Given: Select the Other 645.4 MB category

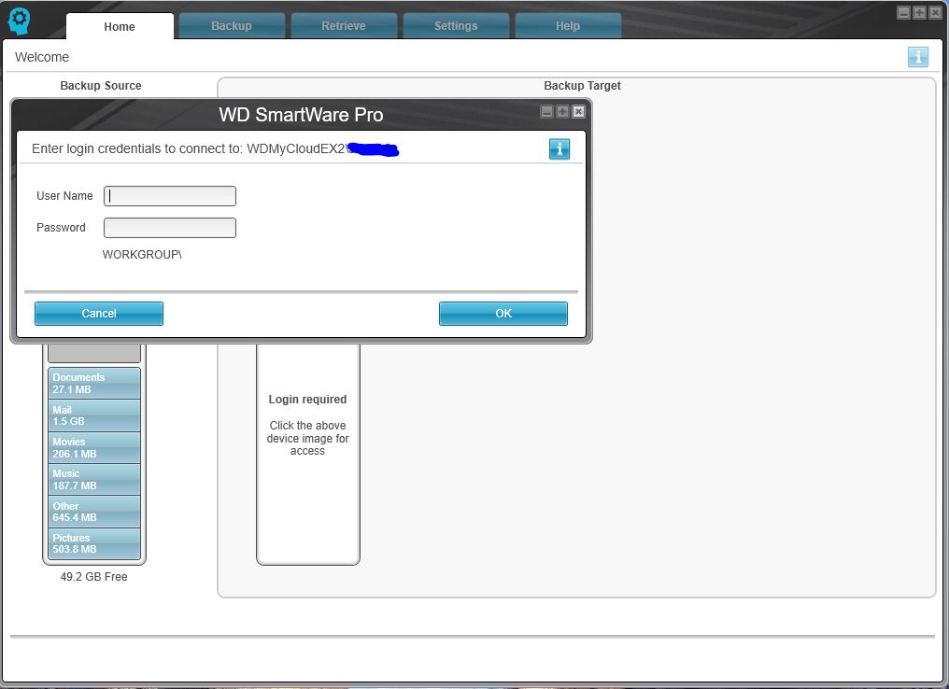Looking at the screenshot, I should pos(94,512).
